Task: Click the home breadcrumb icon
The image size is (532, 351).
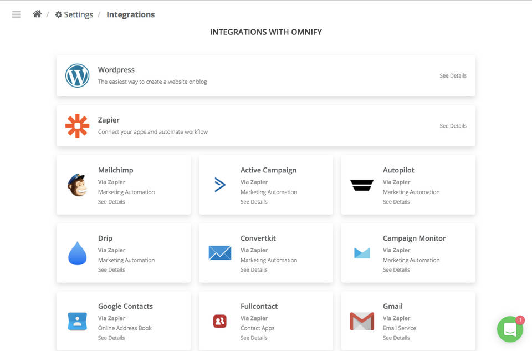Action: coord(37,14)
